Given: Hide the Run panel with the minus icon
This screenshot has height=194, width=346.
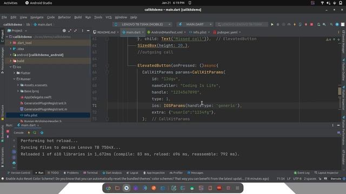Looking at the screenshot, I should point(338,125).
